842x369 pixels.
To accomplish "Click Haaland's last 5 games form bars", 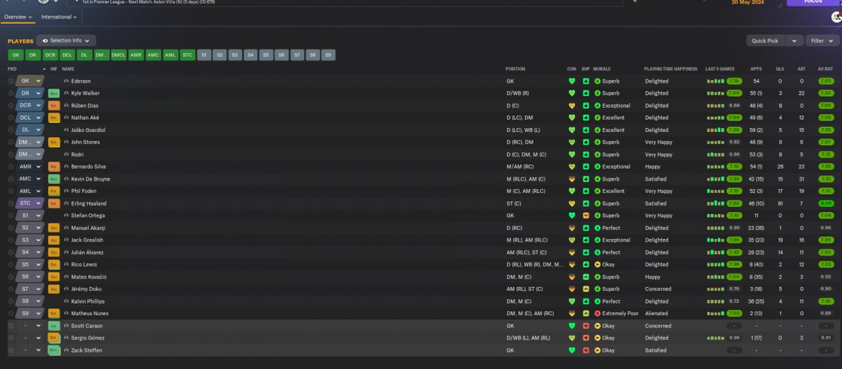I will [x=716, y=204].
